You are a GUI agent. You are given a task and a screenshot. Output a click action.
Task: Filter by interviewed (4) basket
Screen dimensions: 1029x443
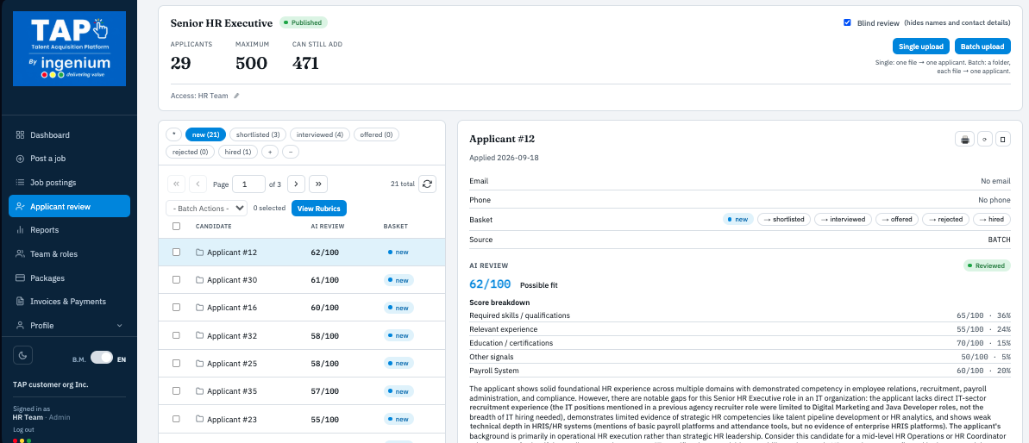pos(320,134)
